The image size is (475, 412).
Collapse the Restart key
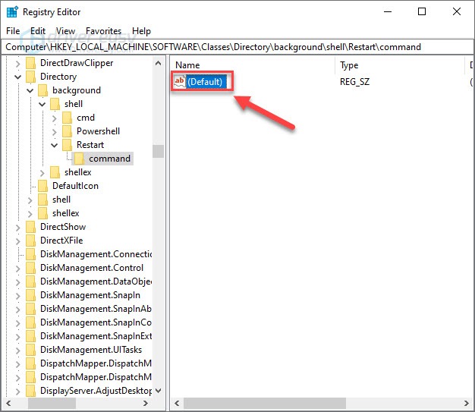(54, 145)
